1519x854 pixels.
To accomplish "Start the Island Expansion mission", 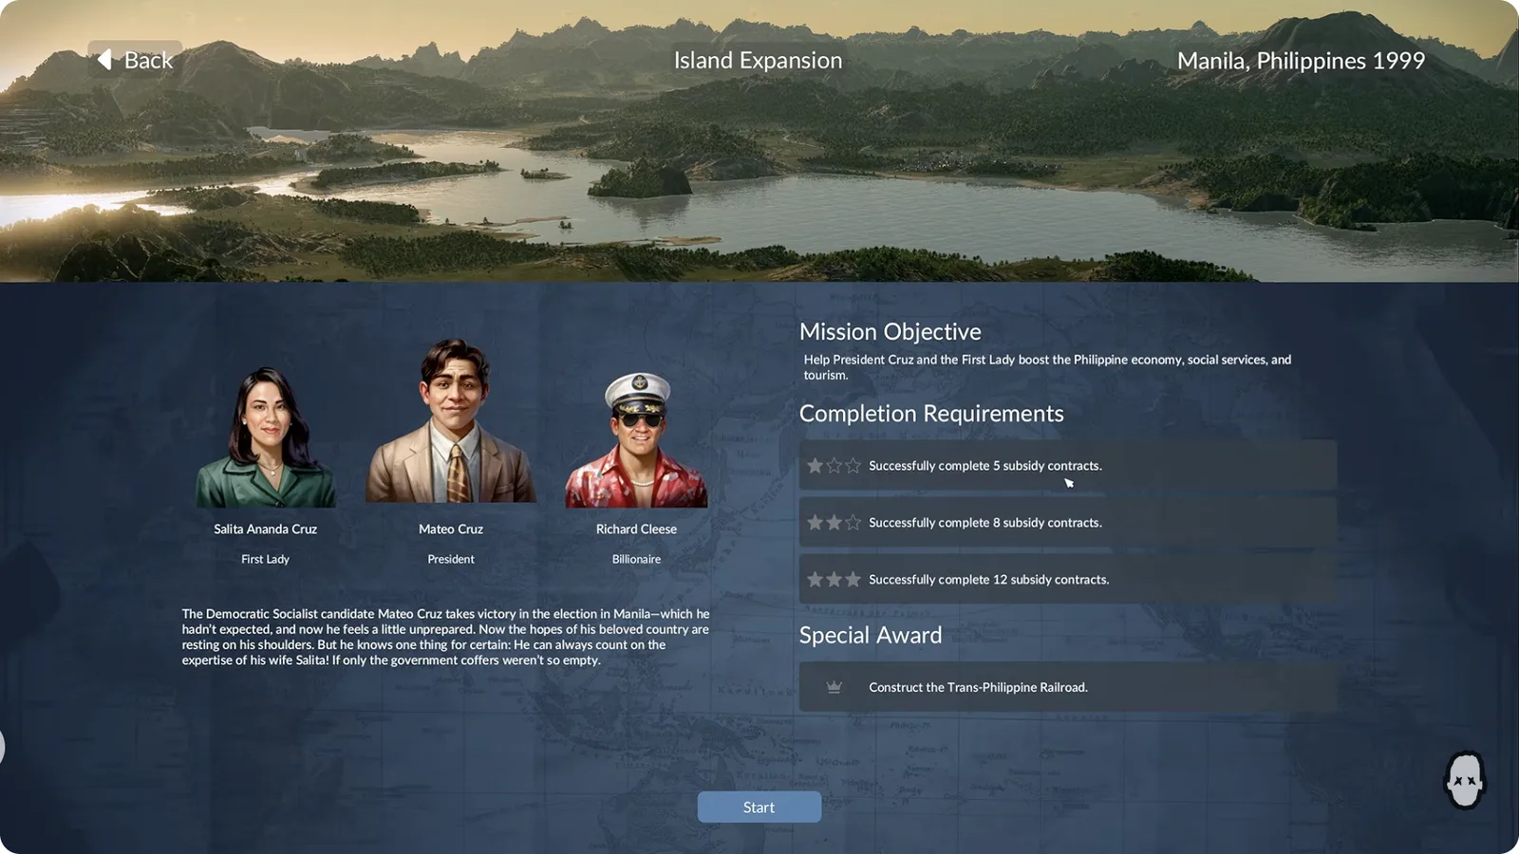I will point(759,807).
